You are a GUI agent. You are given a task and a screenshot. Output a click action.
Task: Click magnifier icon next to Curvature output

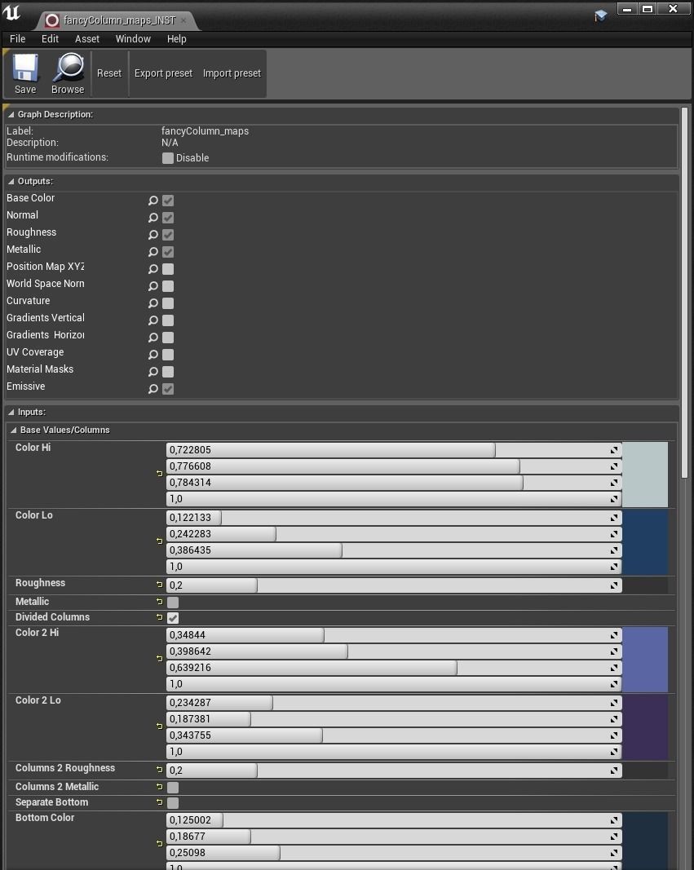click(x=153, y=303)
